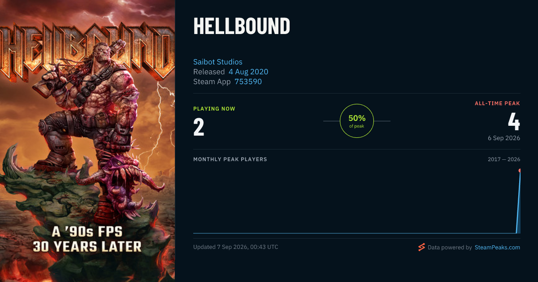Click the SteamPeaks logo icon
The width and height of the screenshot is (538, 282).
tap(421, 247)
